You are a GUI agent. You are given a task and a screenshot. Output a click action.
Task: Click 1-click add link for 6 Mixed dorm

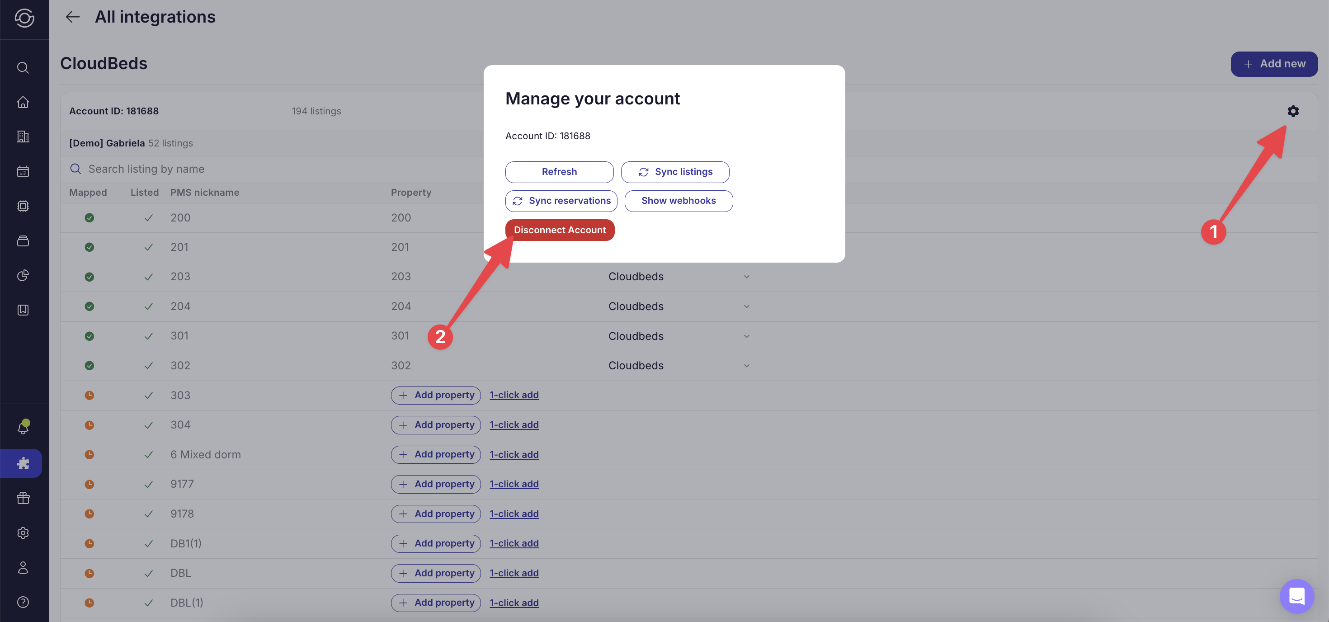point(514,454)
